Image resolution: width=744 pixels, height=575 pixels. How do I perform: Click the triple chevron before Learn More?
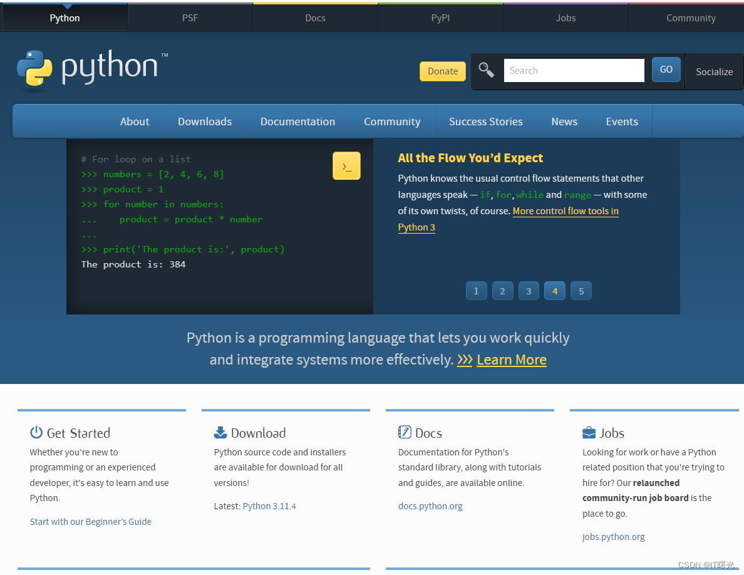465,360
